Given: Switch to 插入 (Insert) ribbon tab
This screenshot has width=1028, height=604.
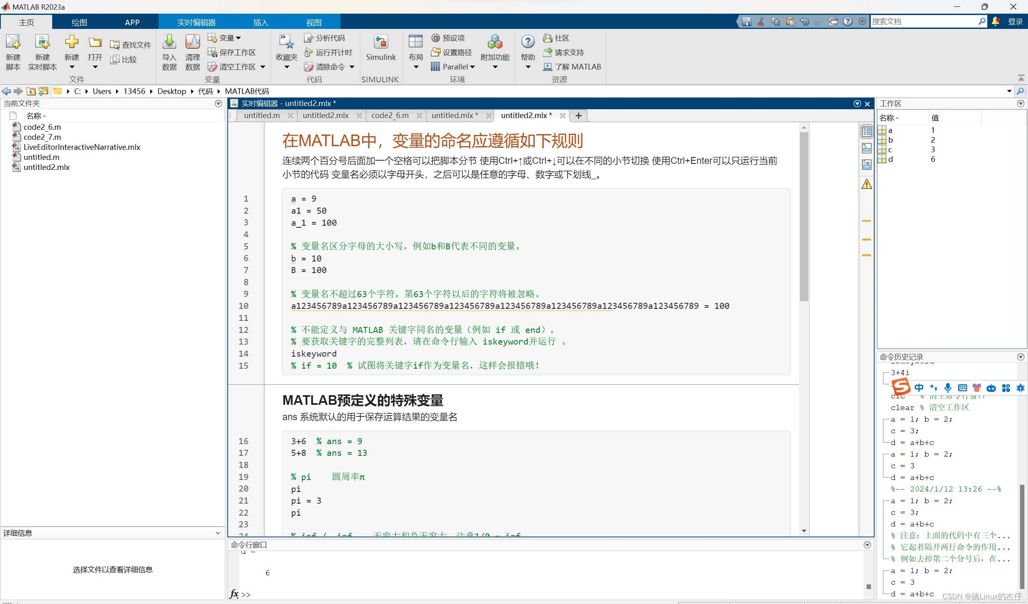Looking at the screenshot, I should [261, 22].
